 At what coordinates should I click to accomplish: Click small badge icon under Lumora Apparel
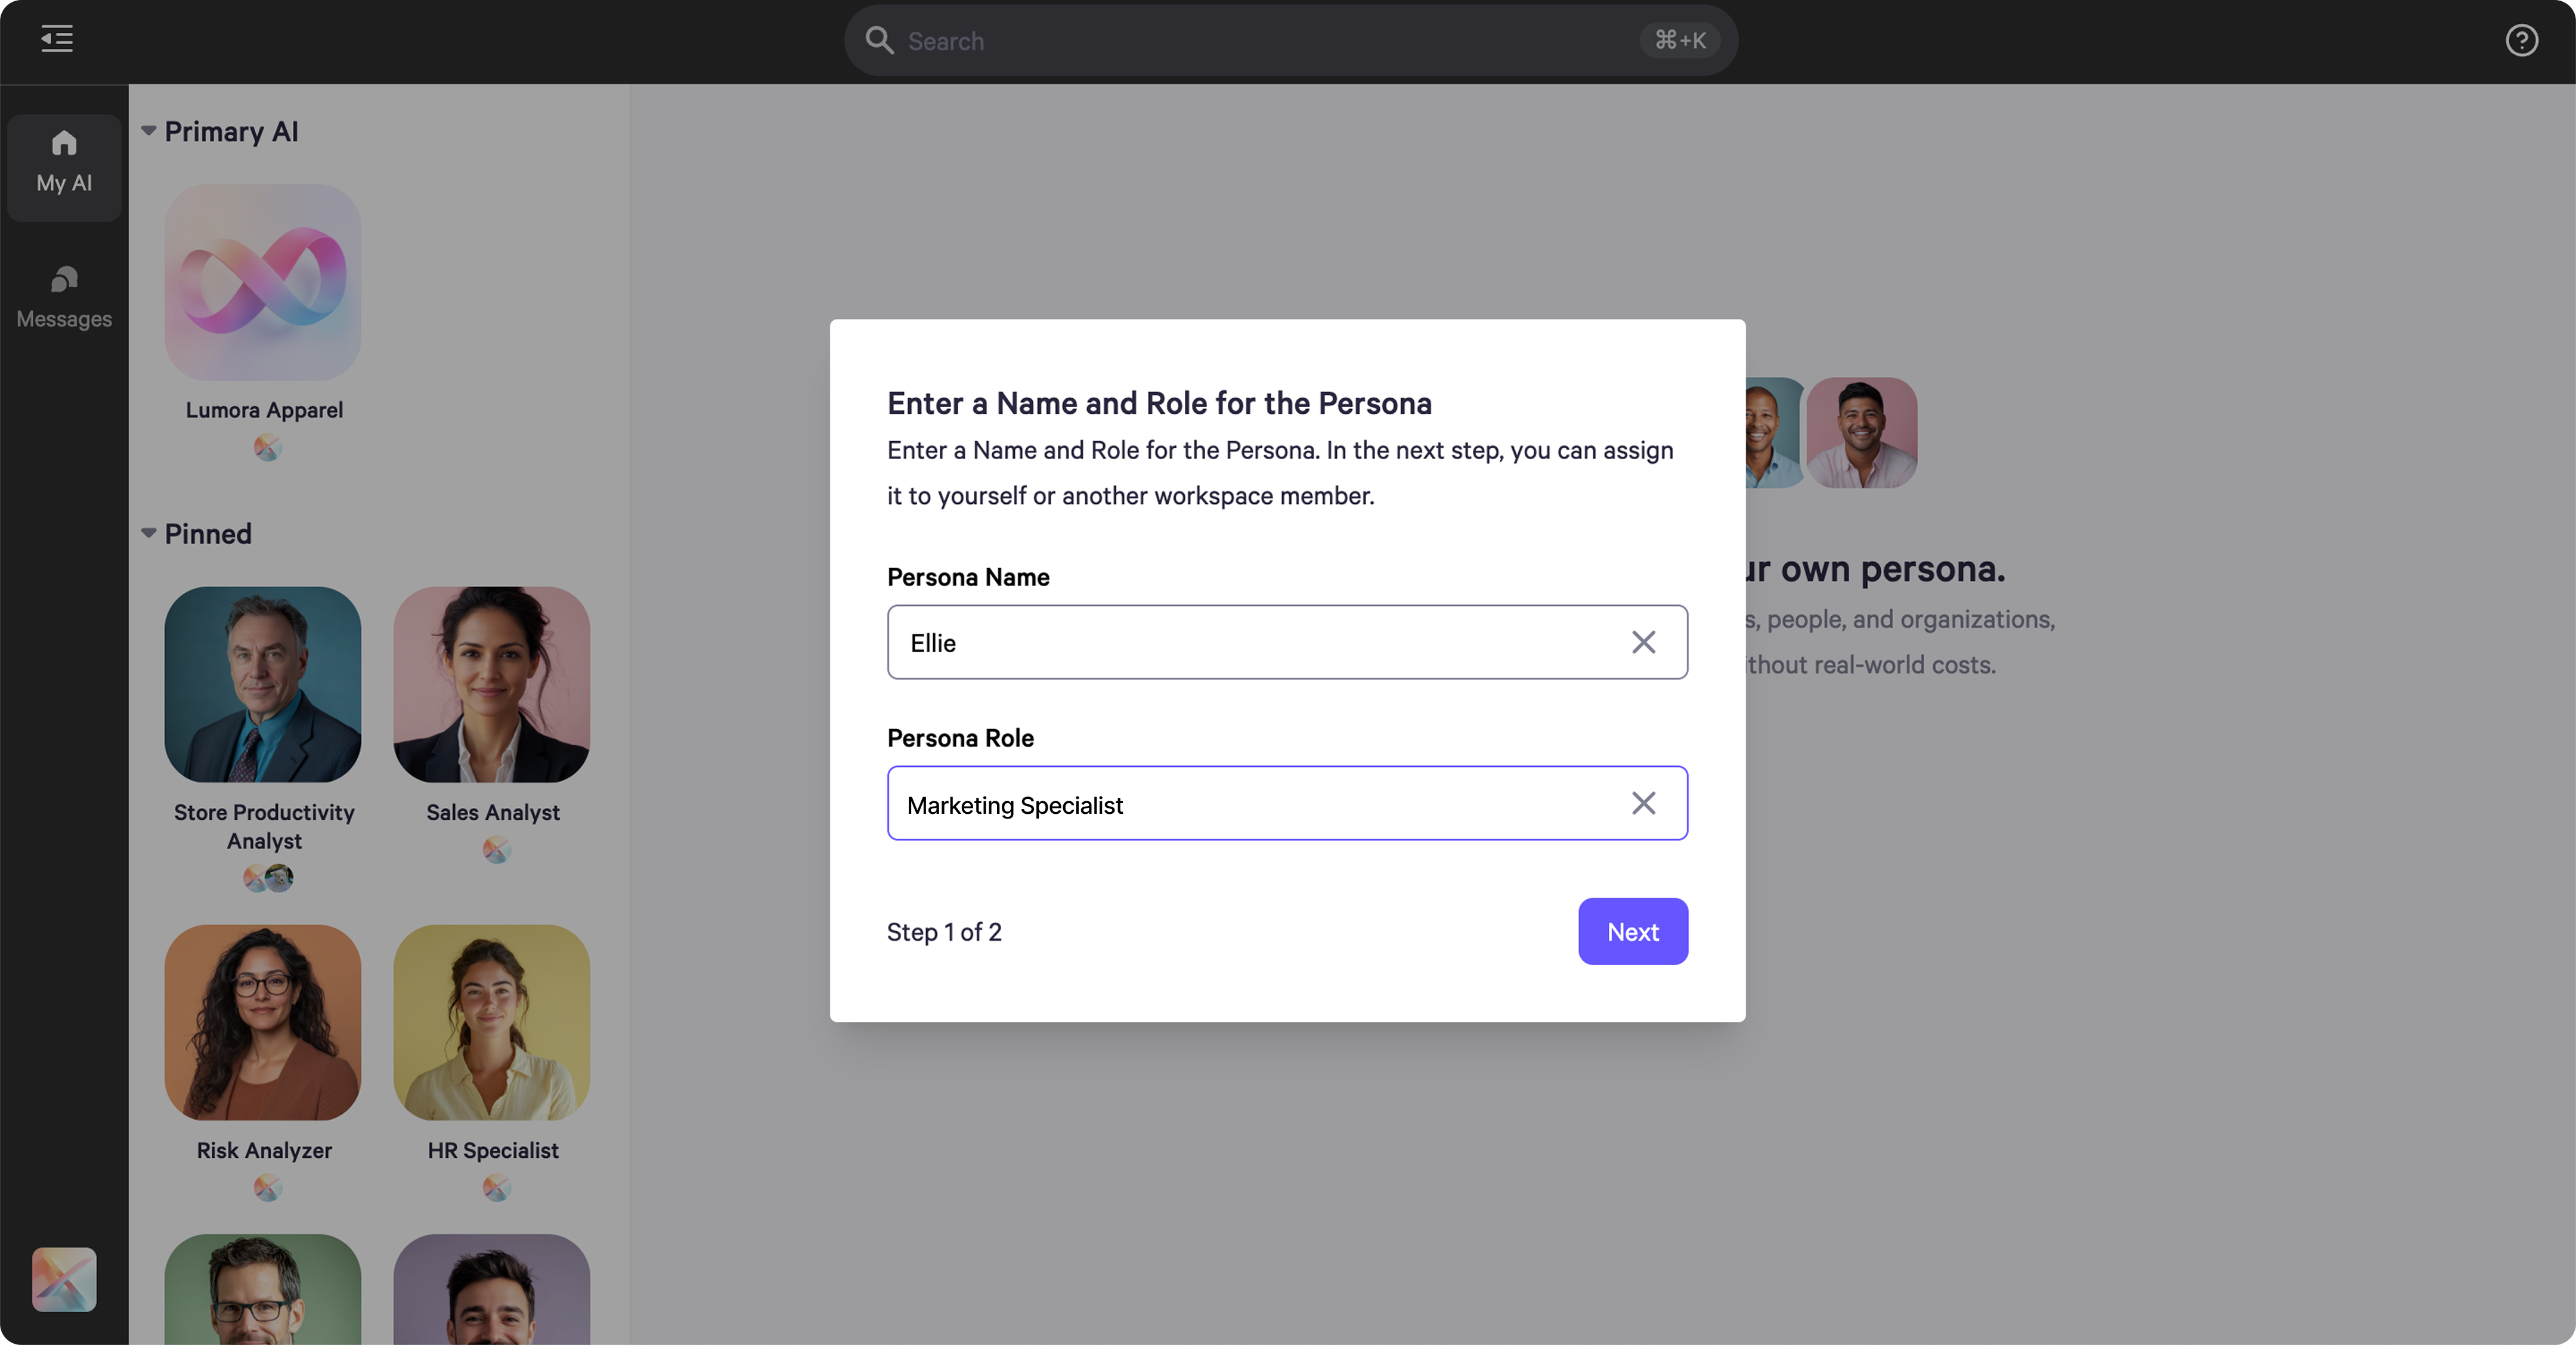coord(267,447)
